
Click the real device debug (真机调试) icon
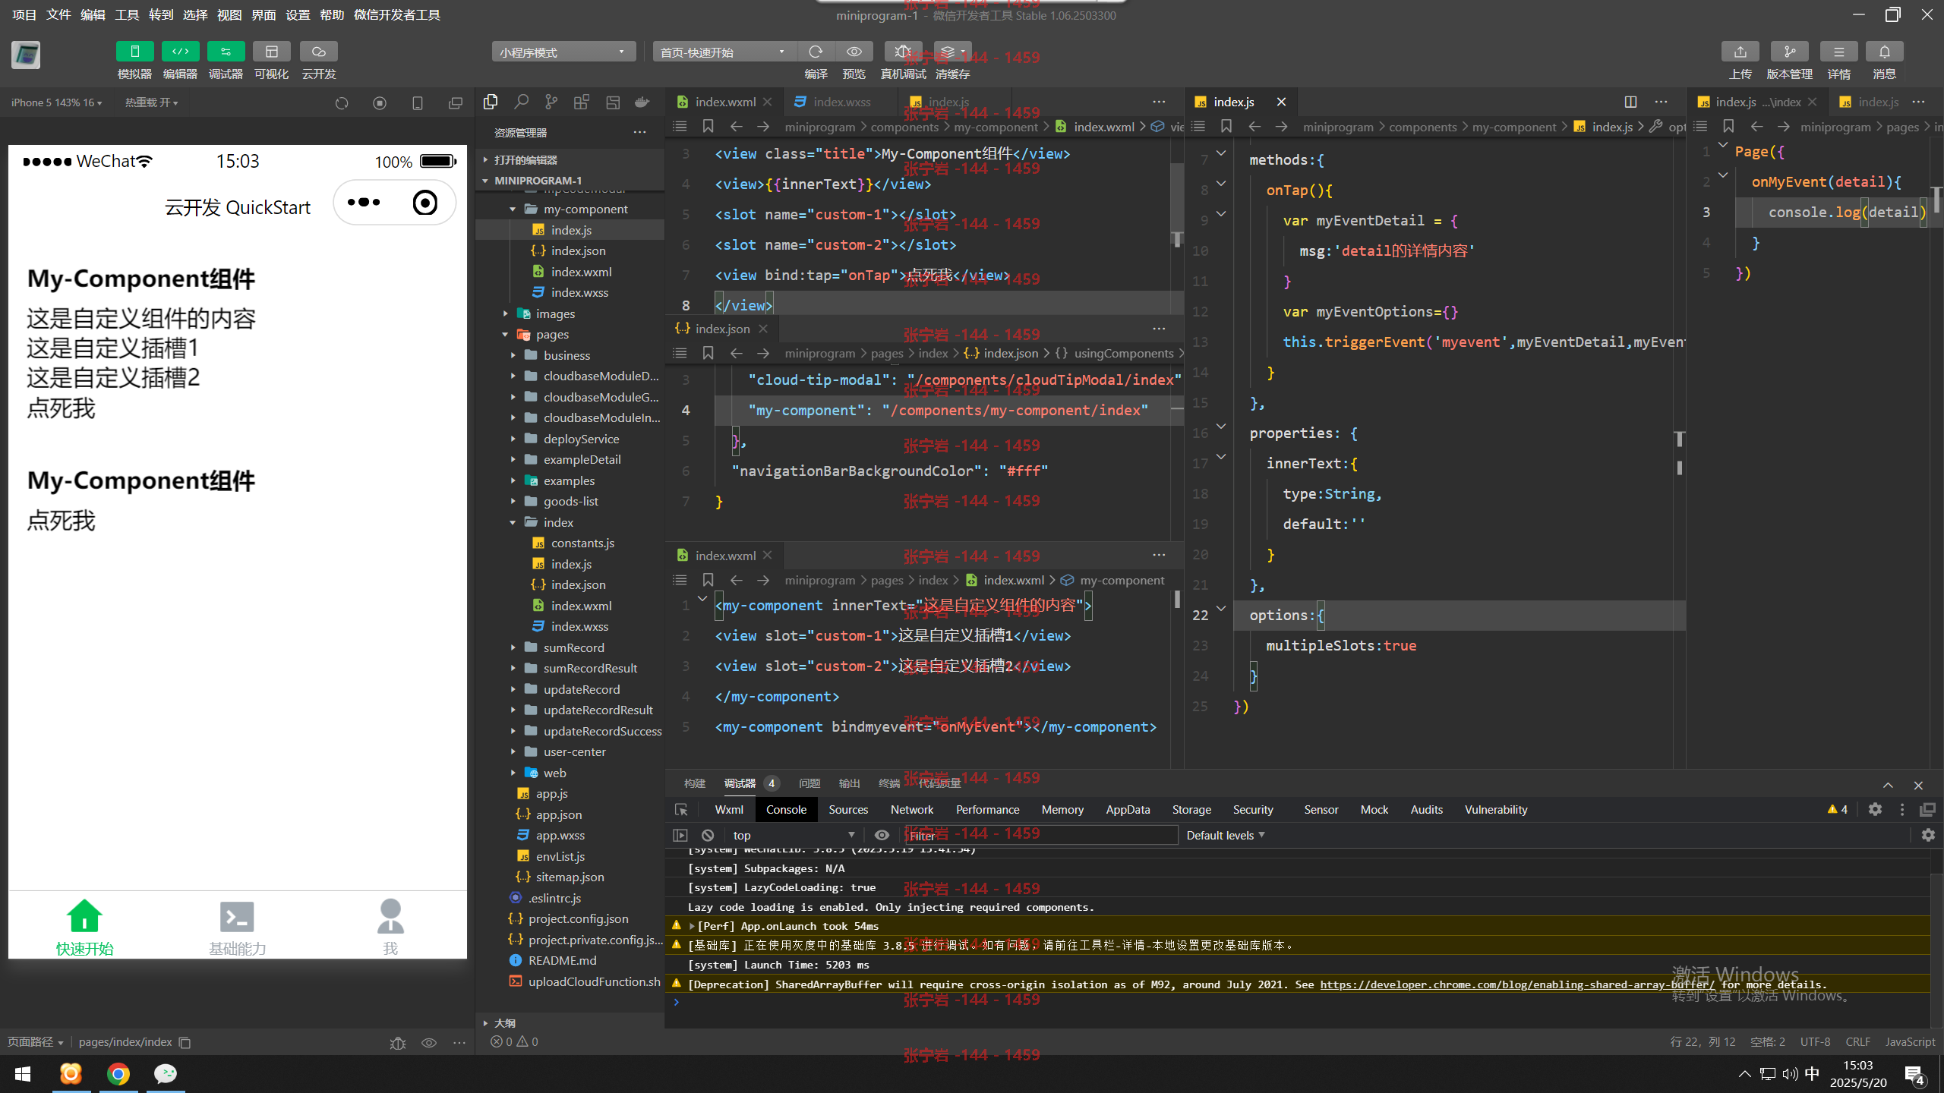(903, 52)
